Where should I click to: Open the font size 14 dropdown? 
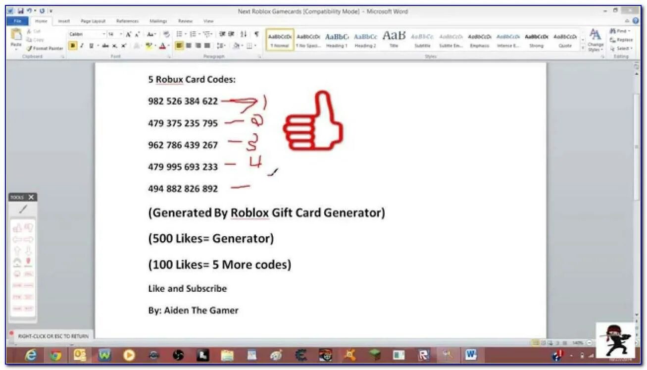pos(121,34)
